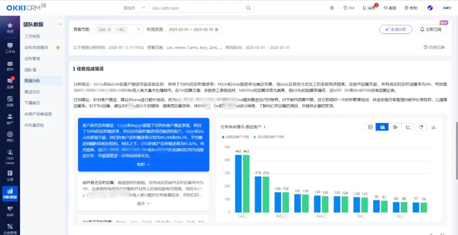This screenshot has height=235, width=458.
Task: Open the 请选择 dropdown in search bar
Action: [x=134, y=8]
